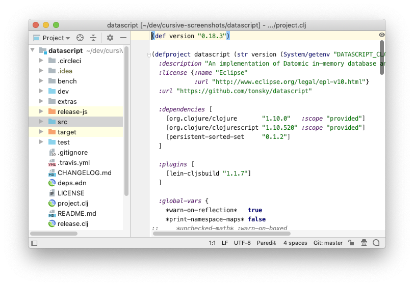
Task: Fold the defproject form gutter marker
Action: tap(149, 54)
